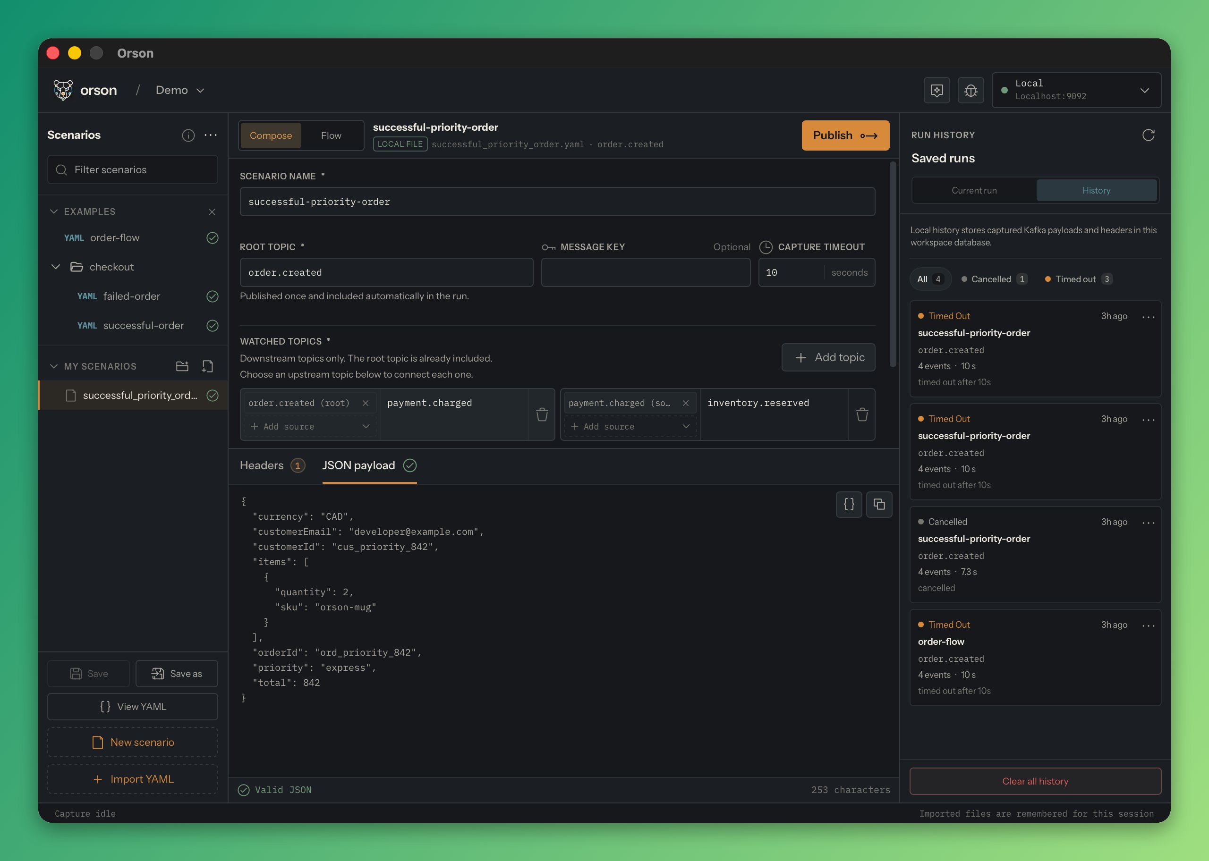Remove payment.charged source chip
Image resolution: width=1209 pixels, height=861 pixels.
coord(686,404)
